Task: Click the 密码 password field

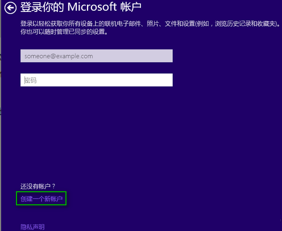Action: point(97,80)
